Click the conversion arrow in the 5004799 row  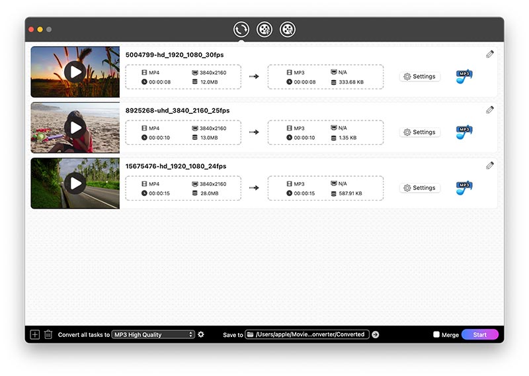pos(254,76)
